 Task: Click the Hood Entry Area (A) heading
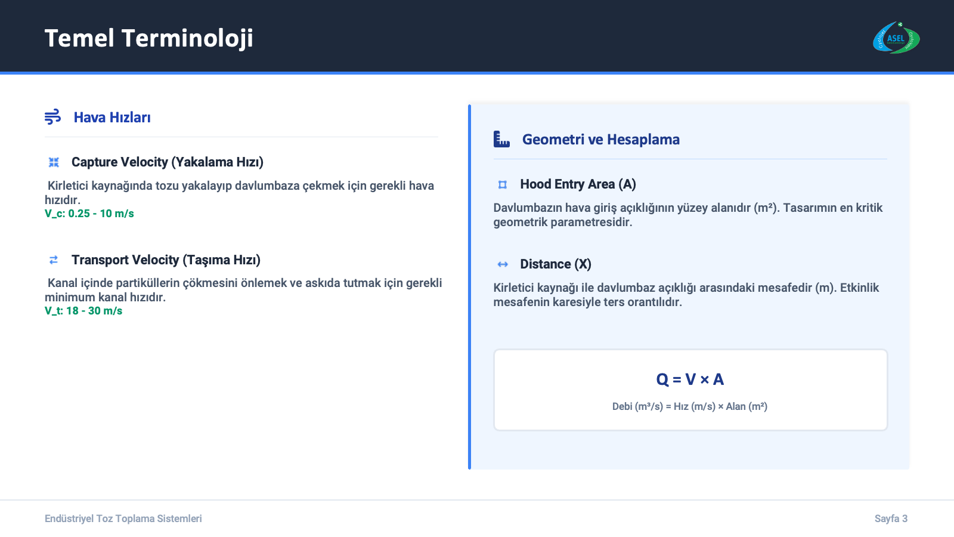click(578, 184)
